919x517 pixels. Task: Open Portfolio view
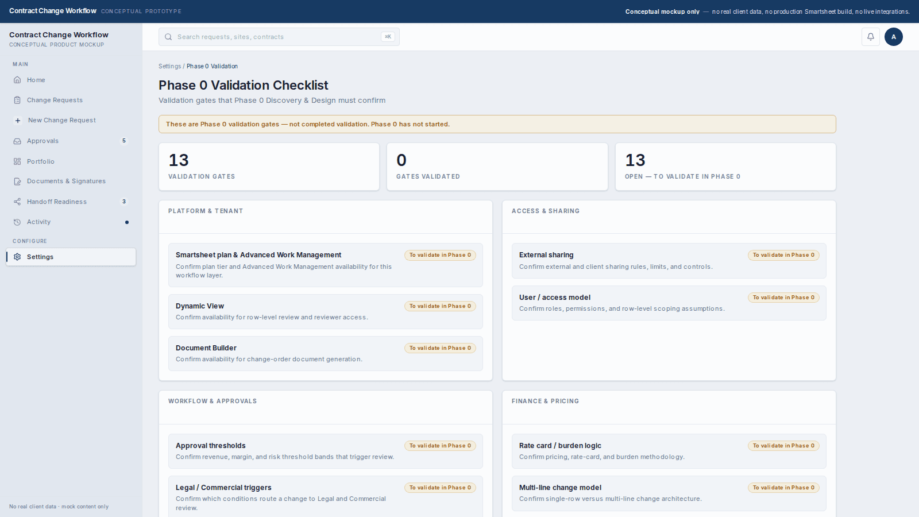pos(71,161)
